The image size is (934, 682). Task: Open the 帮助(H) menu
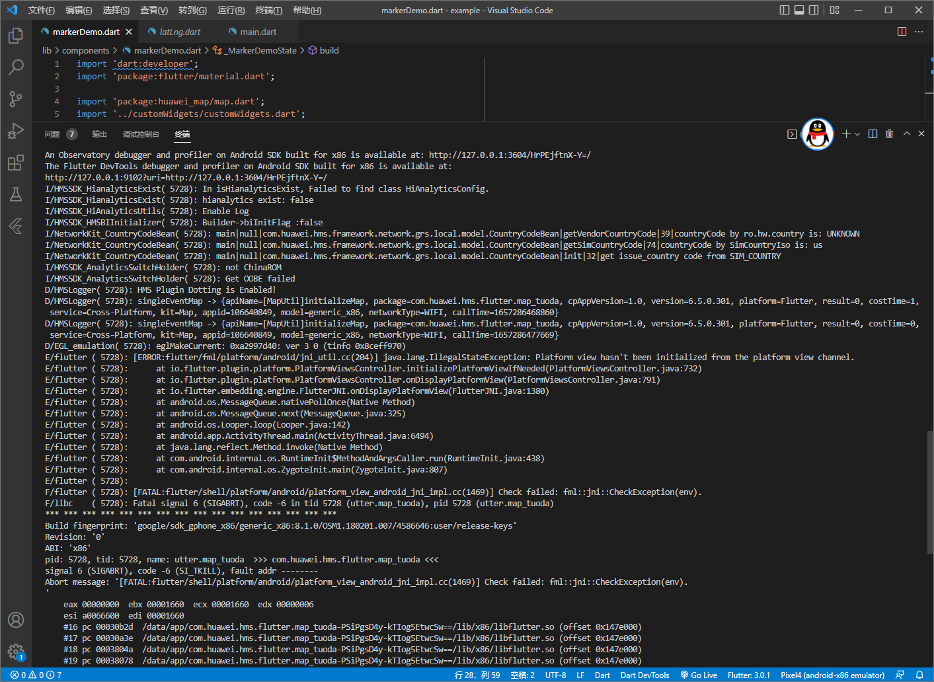(307, 10)
